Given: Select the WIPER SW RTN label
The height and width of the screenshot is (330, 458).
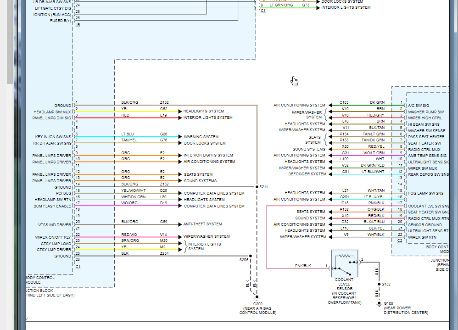Looking at the screenshot, I should point(422,237).
